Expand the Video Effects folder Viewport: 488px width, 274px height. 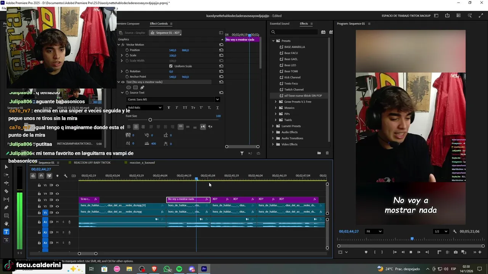point(273,144)
